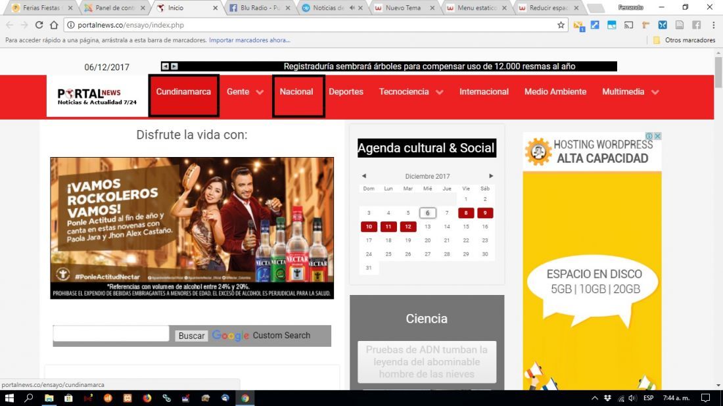The height and width of the screenshot is (406, 723).
Task: Switch to the Panel de control tab
Action: click(x=114, y=8)
